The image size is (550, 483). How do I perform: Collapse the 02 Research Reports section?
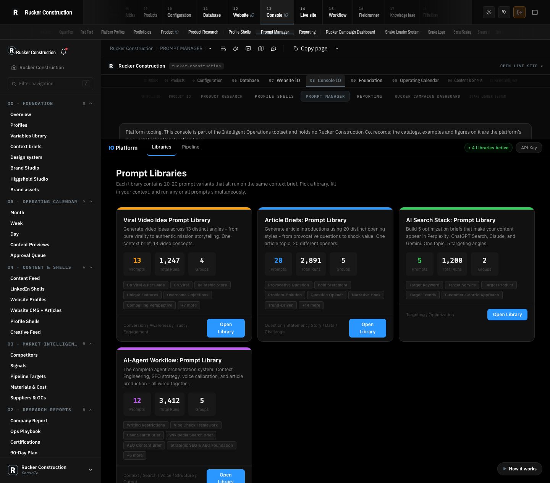click(x=91, y=410)
